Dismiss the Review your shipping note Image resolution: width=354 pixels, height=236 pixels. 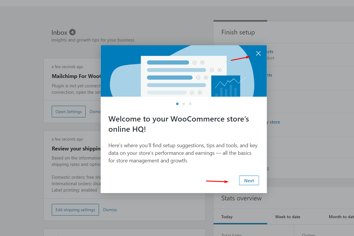pos(110,210)
